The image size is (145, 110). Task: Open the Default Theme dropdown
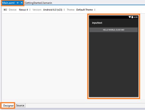coord(86,10)
